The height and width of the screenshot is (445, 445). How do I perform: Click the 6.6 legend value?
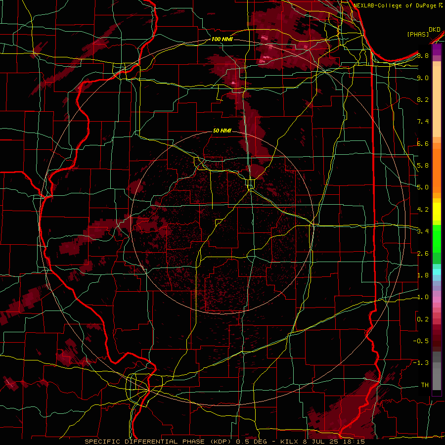point(423,143)
